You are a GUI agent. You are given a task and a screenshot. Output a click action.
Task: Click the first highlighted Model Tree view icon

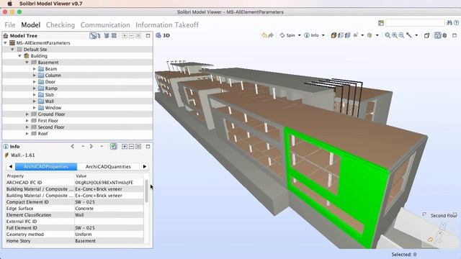(93, 35)
